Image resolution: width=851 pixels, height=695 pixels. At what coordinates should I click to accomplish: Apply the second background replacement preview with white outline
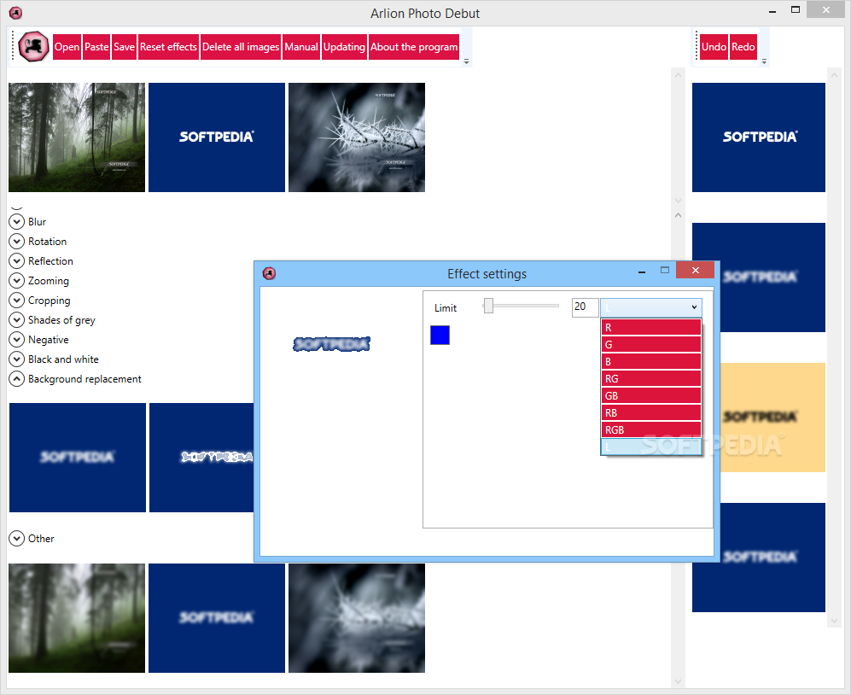[x=201, y=457]
